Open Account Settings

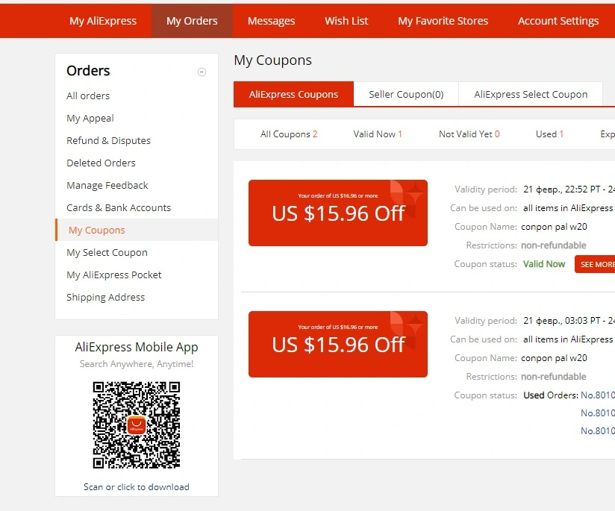click(x=558, y=21)
